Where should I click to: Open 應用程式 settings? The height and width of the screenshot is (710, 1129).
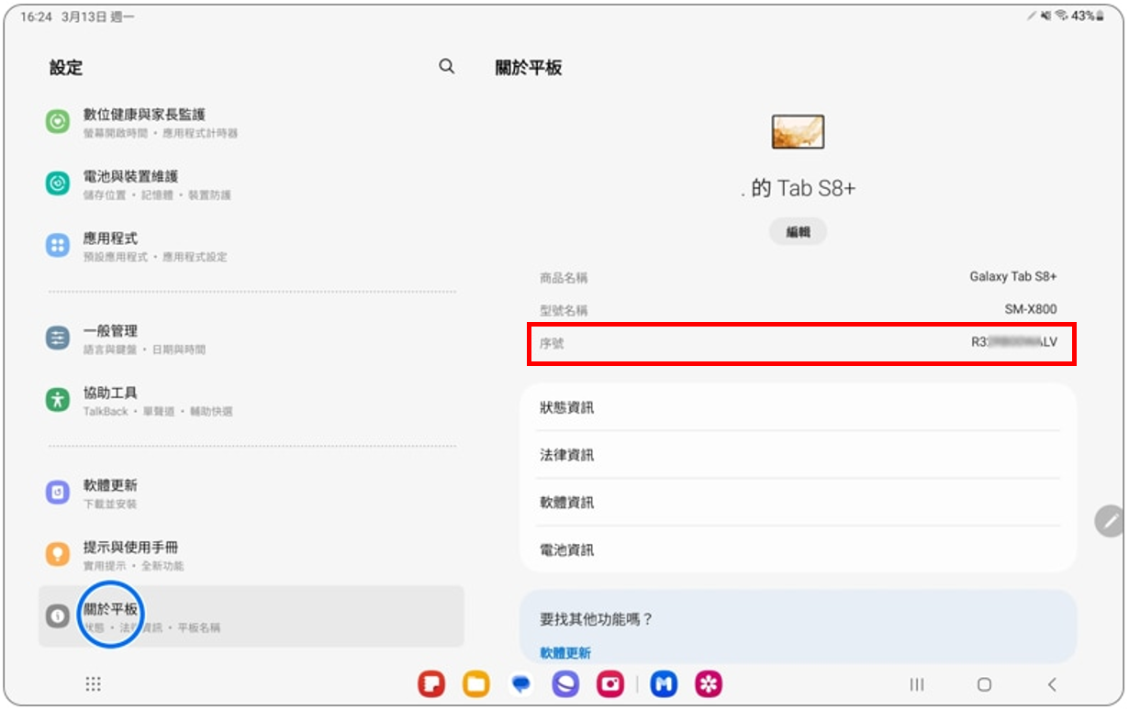pos(251,246)
